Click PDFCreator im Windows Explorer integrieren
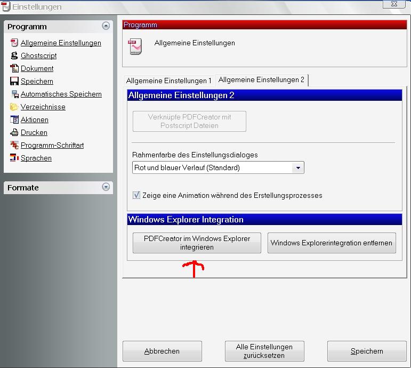Viewport: 411px width, 368px height. [x=197, y=243]
